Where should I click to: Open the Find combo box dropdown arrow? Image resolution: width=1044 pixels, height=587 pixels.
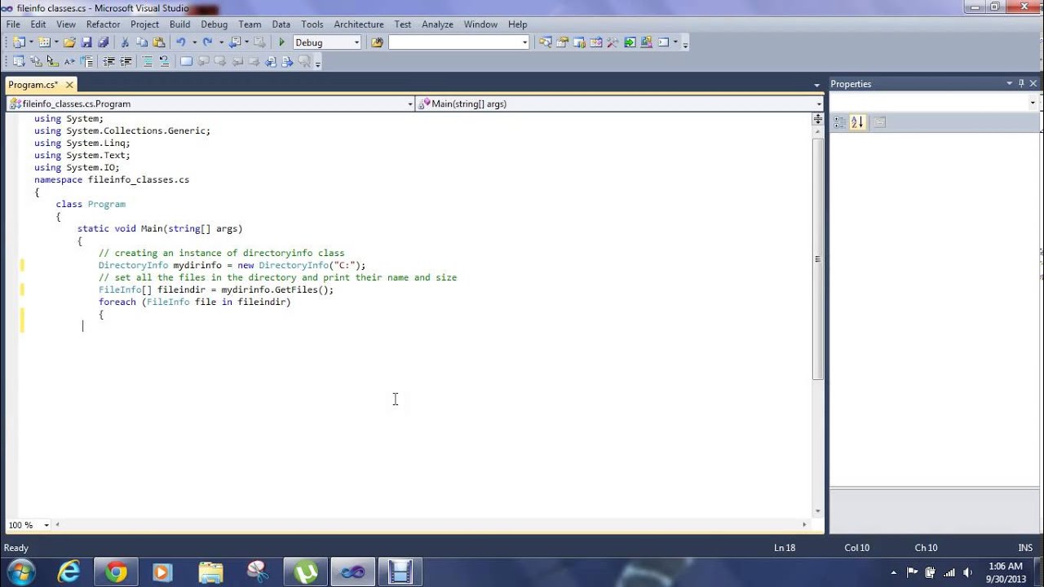pyautogui.click(x=524, y=42)
